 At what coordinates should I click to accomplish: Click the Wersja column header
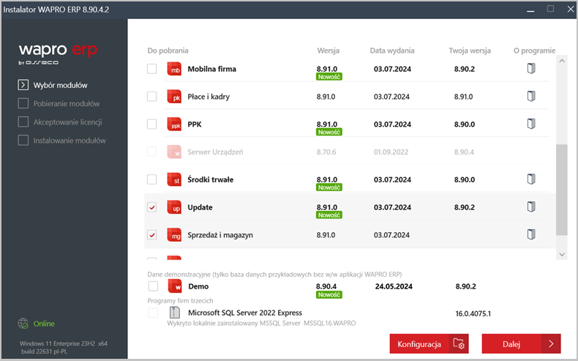[328, 51]
